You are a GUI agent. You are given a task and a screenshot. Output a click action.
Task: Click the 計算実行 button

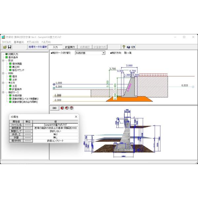pyautogui.click(x=70, y=47)
